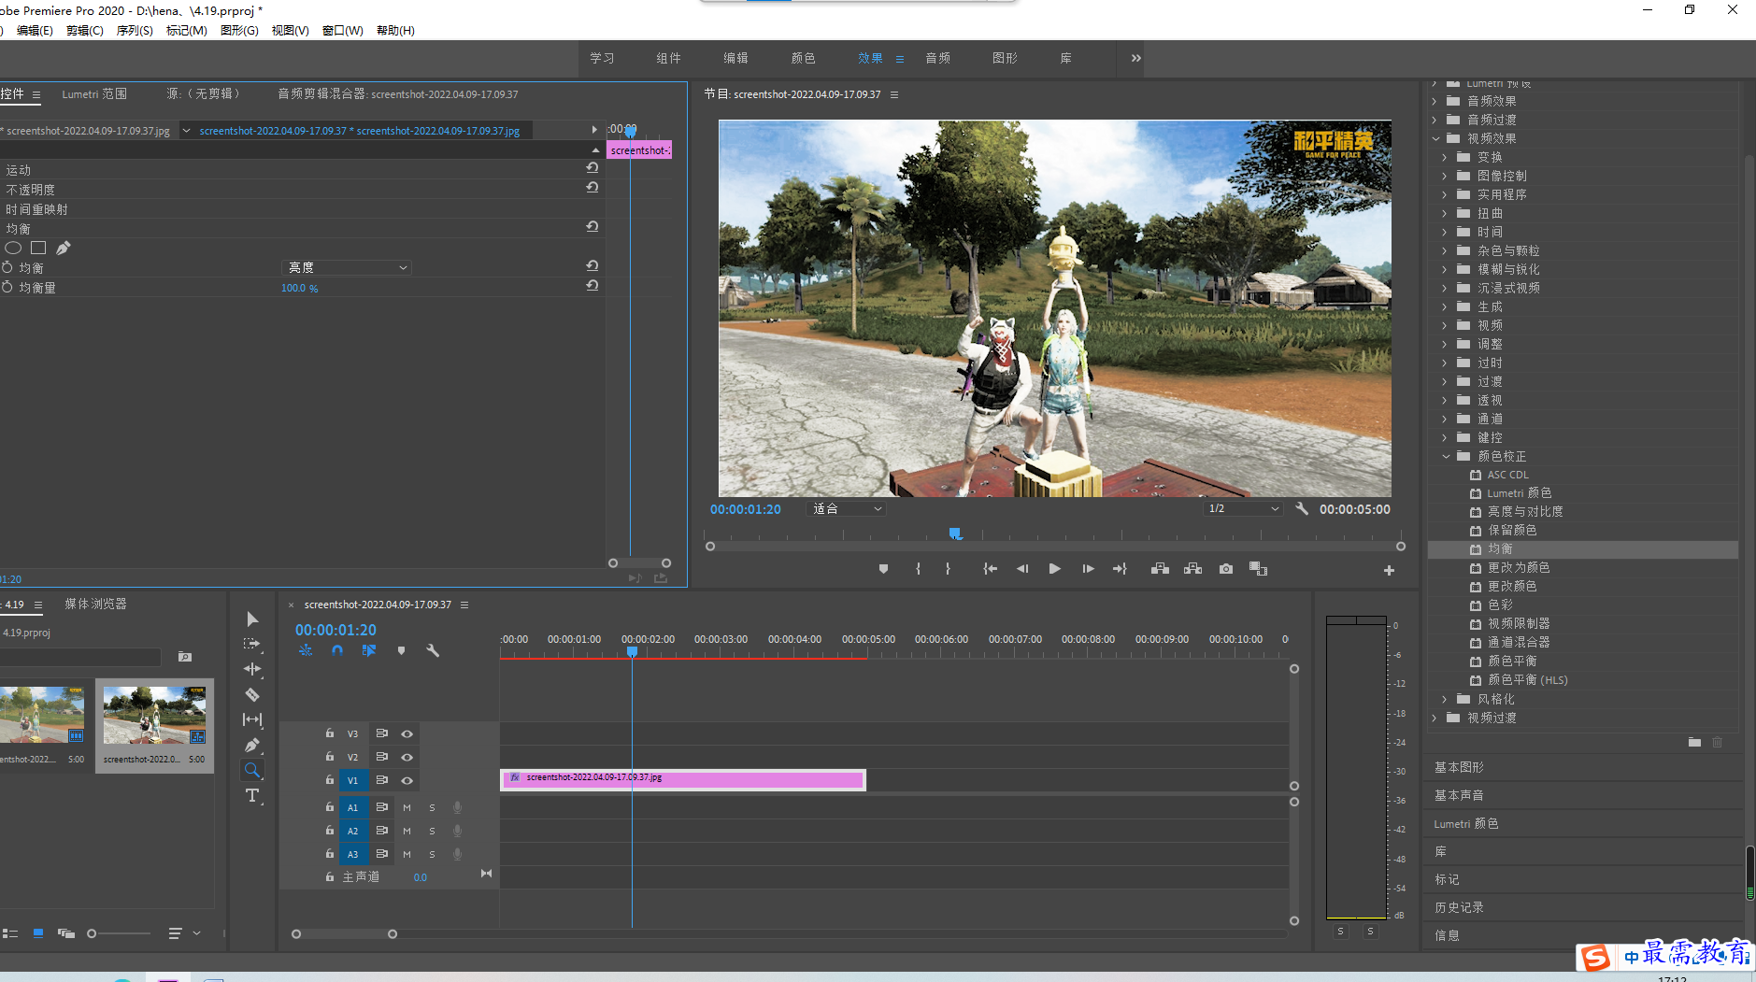Open the 媒体浏览器 tab

click(95, 604)
